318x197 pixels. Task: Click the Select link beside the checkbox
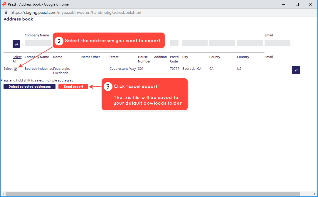[x=8, y=69]
